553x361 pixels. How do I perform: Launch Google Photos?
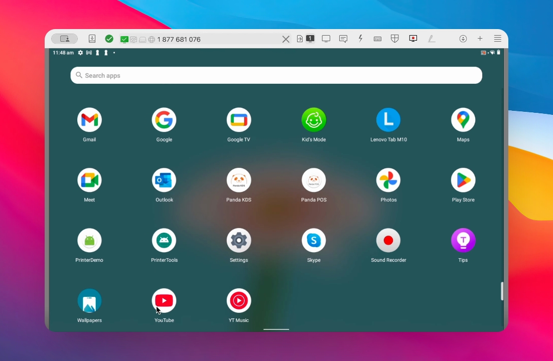(x=388, y=180)
